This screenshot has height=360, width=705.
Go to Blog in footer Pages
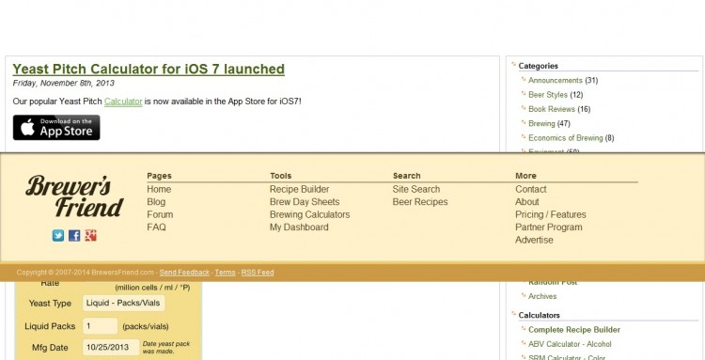pos(156,202)
